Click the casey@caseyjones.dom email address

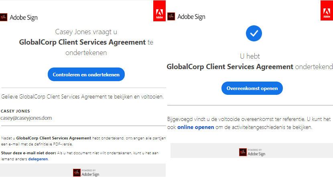26,118
